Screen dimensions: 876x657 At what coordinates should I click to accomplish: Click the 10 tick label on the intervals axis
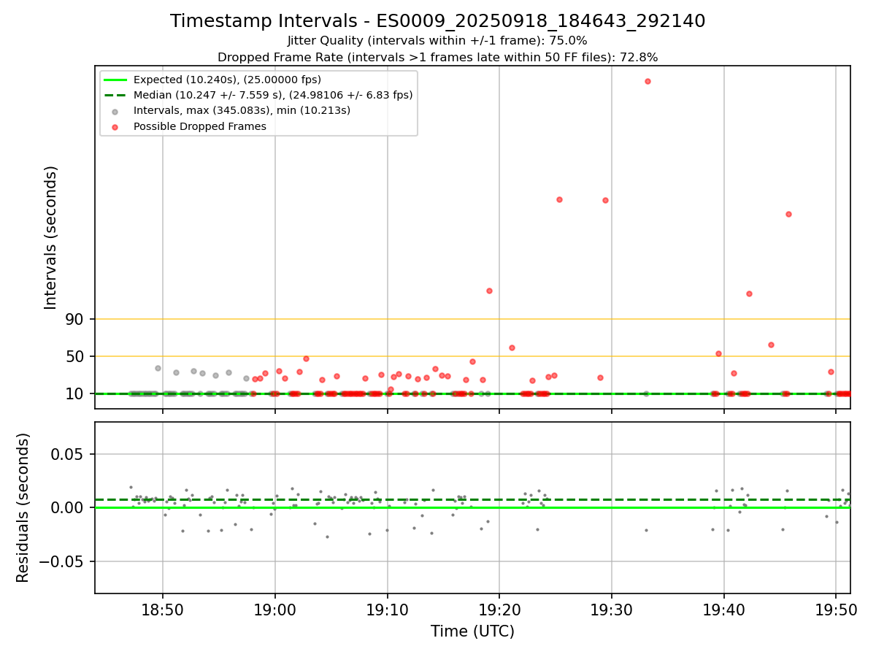76,393
